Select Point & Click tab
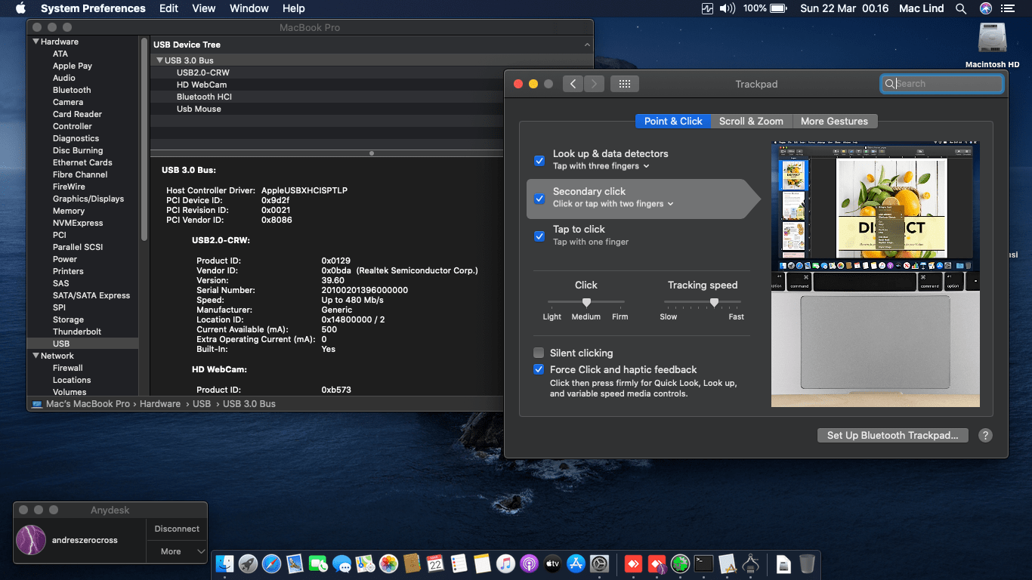The width and height of the screenshot is (1032, 580). pyautogui.click(x=673, y=121)
